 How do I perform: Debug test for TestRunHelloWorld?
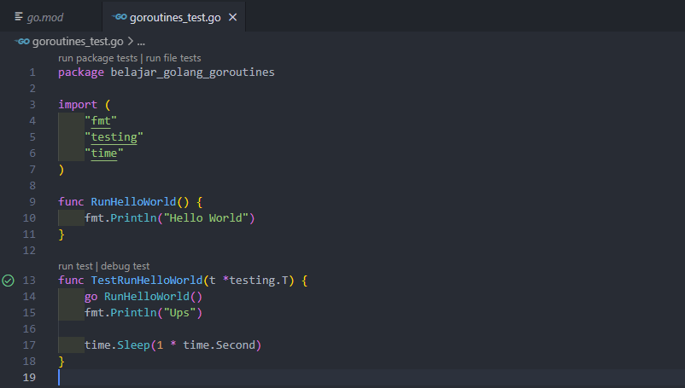pyautogui.click(x=125, y=266)
